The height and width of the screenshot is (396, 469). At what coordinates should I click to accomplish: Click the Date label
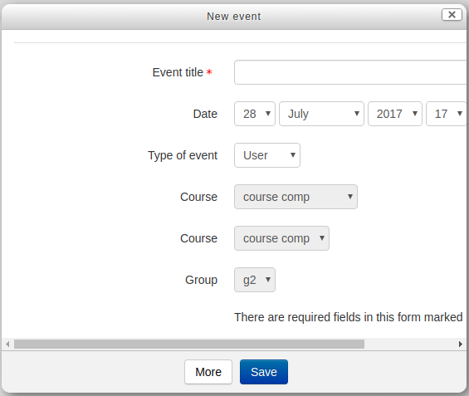pyautogui.click(x=205, y=114)
